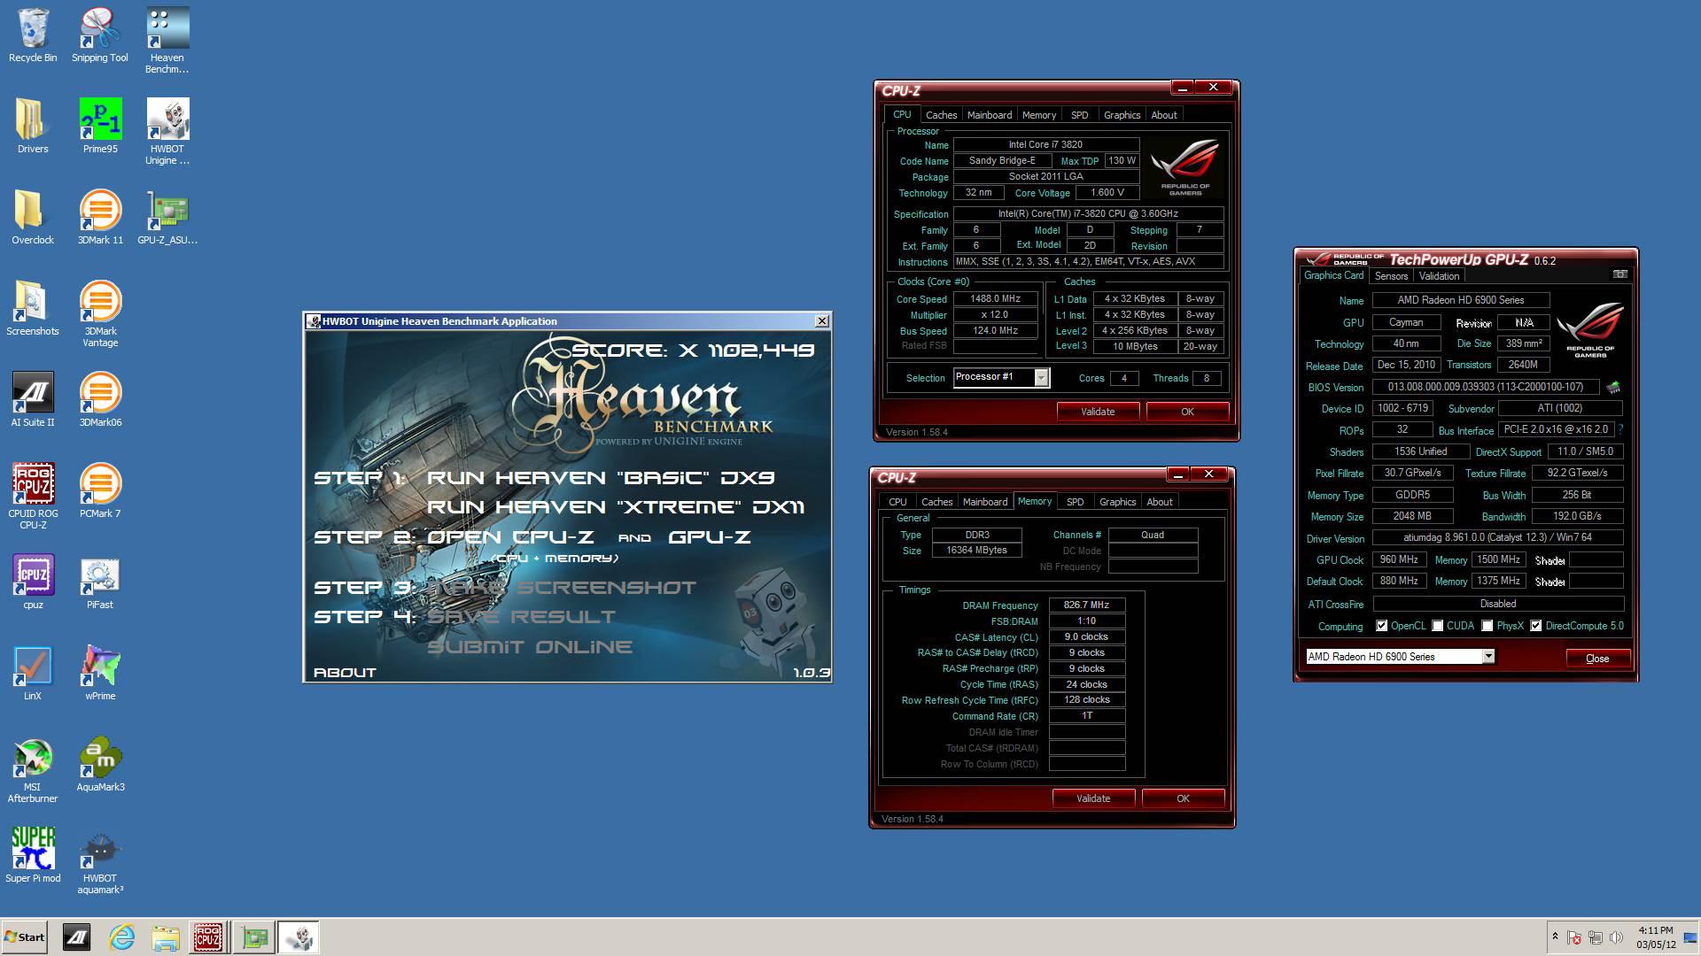The height and width of the screenshot is (956, 1701).
Task: Open Internet Explorer from the taskbar
Action: (x=121, y=937)
